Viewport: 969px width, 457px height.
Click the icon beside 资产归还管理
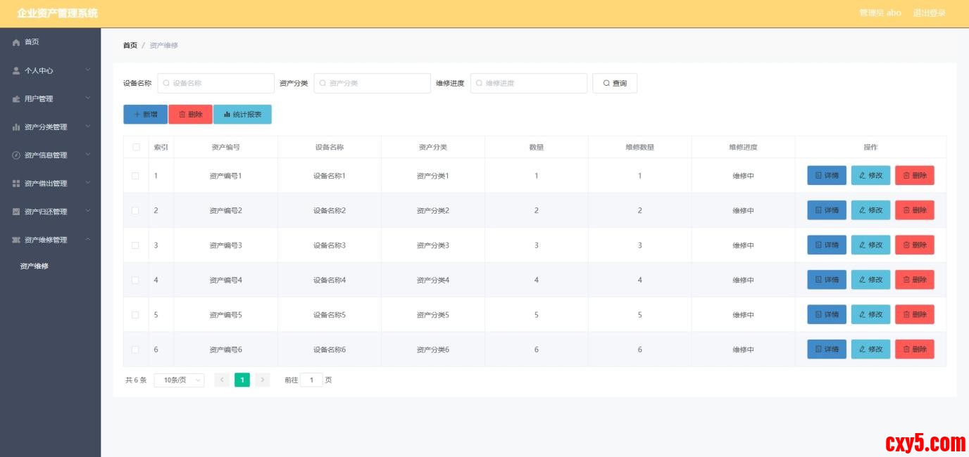coord(16,212)
